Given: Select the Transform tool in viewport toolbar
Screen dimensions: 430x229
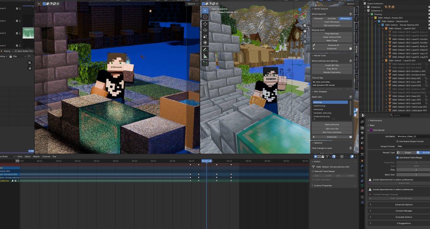Looking at the screenshot, I should click(x=205, y=43).
